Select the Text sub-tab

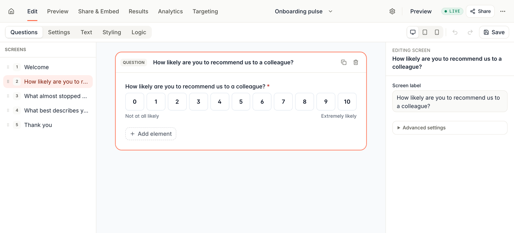(x=86, y=32)
